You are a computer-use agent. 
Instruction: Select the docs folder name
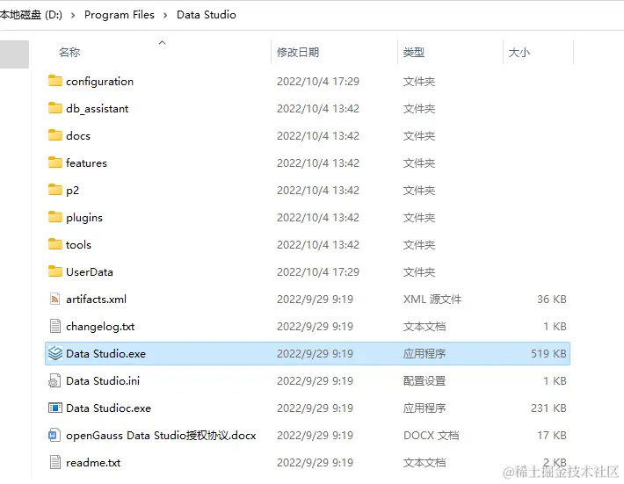(78, 135)
